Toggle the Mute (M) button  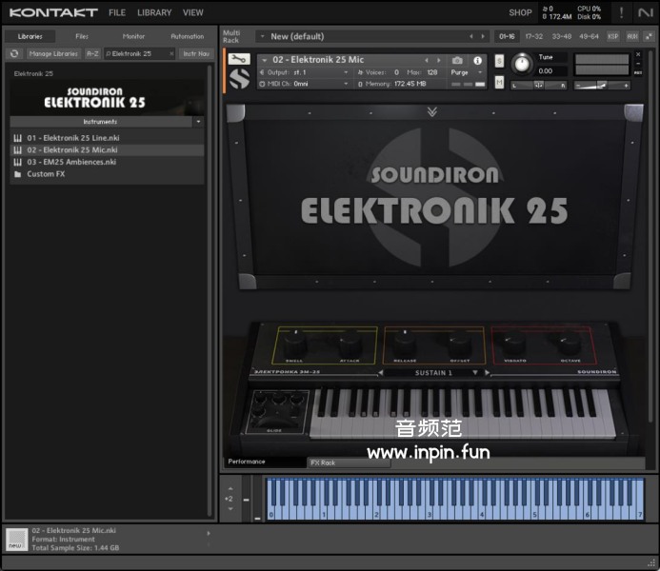click(x=499, y=82)
